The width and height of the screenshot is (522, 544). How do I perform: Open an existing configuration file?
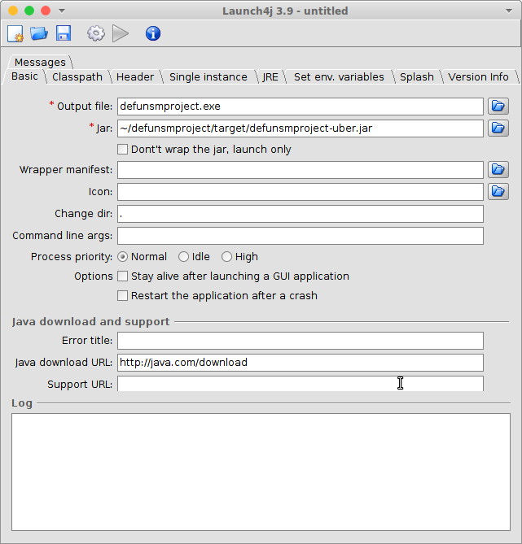point(39,33)
